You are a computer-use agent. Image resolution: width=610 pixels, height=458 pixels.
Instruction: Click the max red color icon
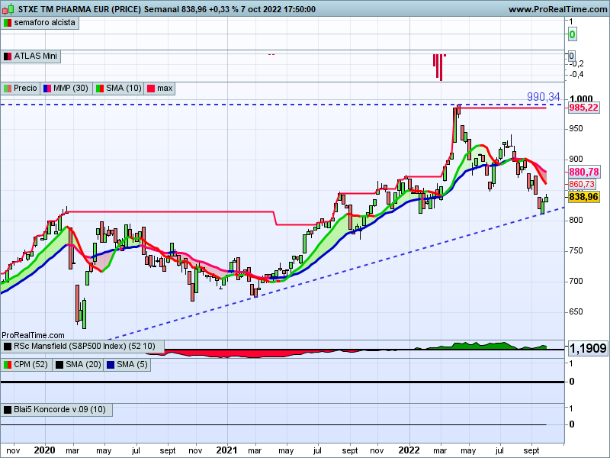[150, 89]
